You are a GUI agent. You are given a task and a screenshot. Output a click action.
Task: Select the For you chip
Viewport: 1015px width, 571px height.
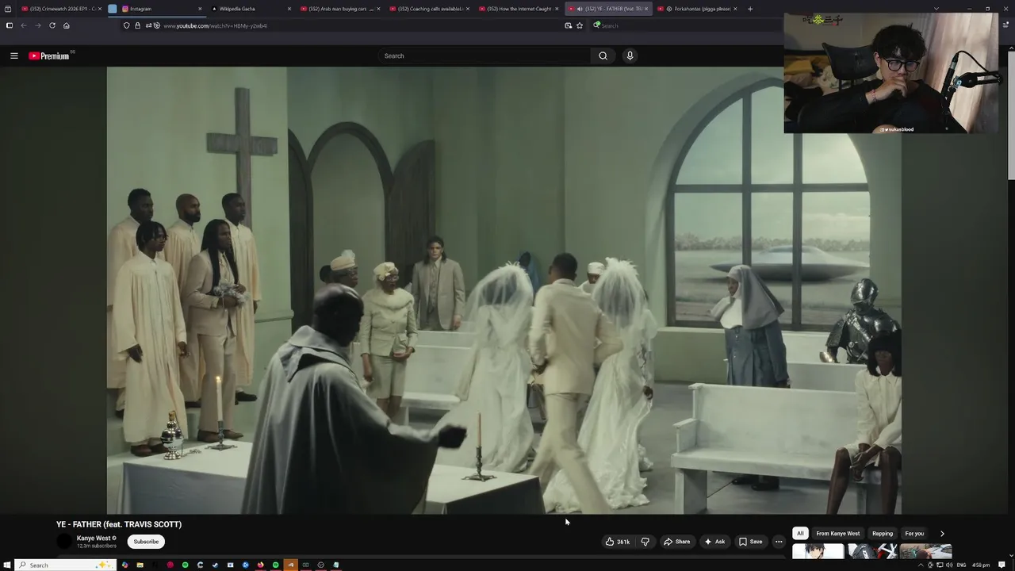914,534
